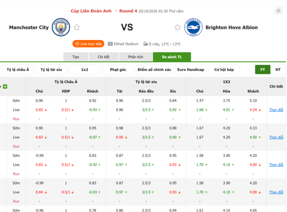The image size is (287, 212).
Task: Click the green plus icon in table header
Action: pos(5,87)
